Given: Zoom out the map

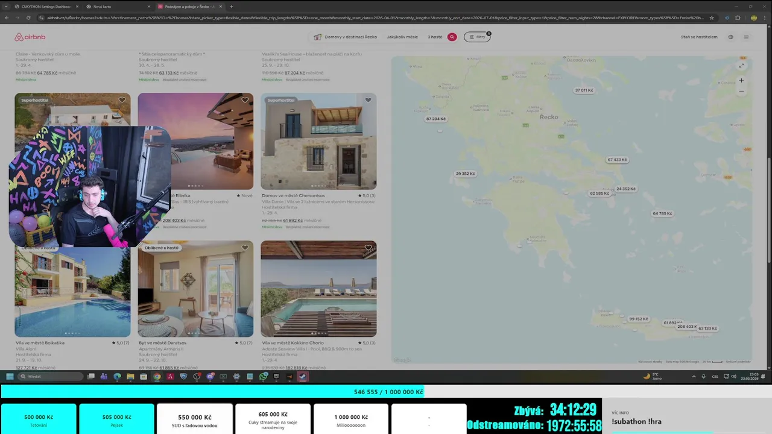Looking at the screenshot, I should pyautogui.click(x=741, y=92).
